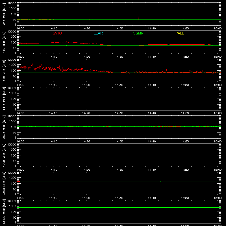Select the 4995 MHz [SFU] axis title

click(4, 155)
